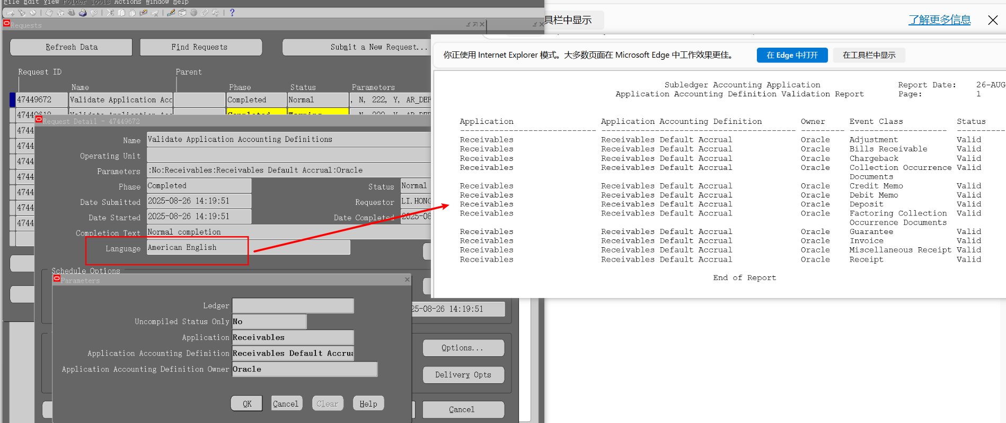The image size is (1006, 423).
Task: Click Cancel in the Parameters dialog
Action: point(287,403)
